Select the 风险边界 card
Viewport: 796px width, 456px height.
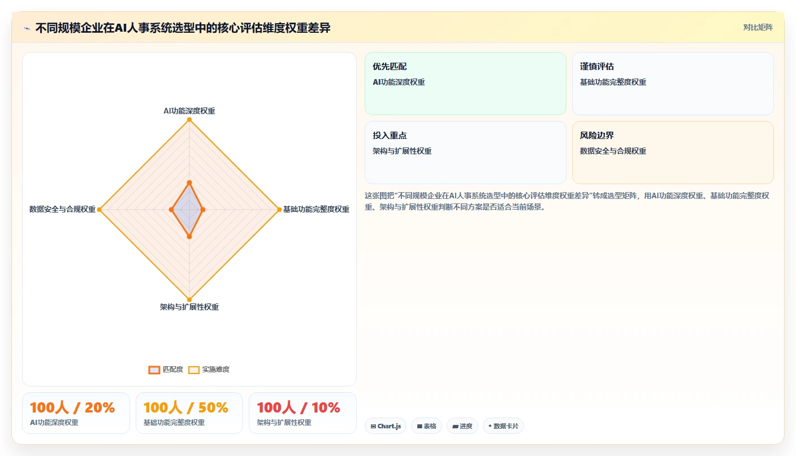click(x=673, y=153)
